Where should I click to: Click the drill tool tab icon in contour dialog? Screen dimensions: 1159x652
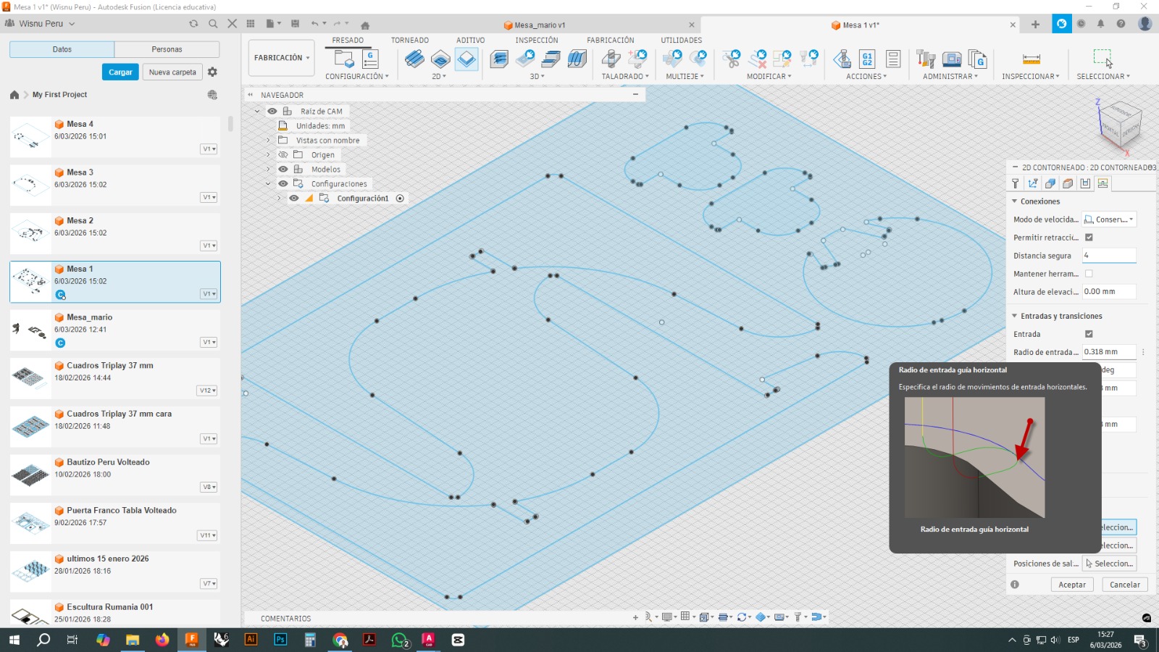[1015, 183]
